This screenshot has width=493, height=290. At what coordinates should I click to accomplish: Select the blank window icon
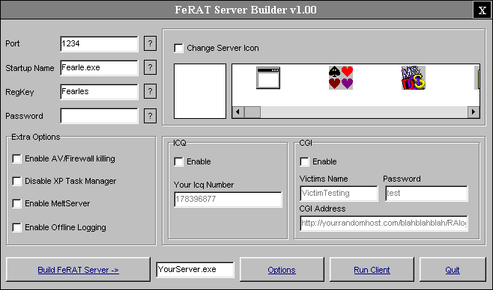coord(268,78)
